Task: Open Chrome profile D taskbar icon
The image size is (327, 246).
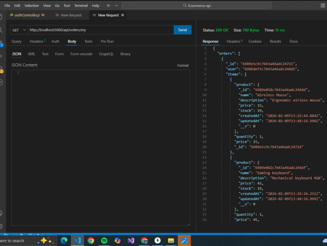Action: pyautogui.click(x=144, y=240)
